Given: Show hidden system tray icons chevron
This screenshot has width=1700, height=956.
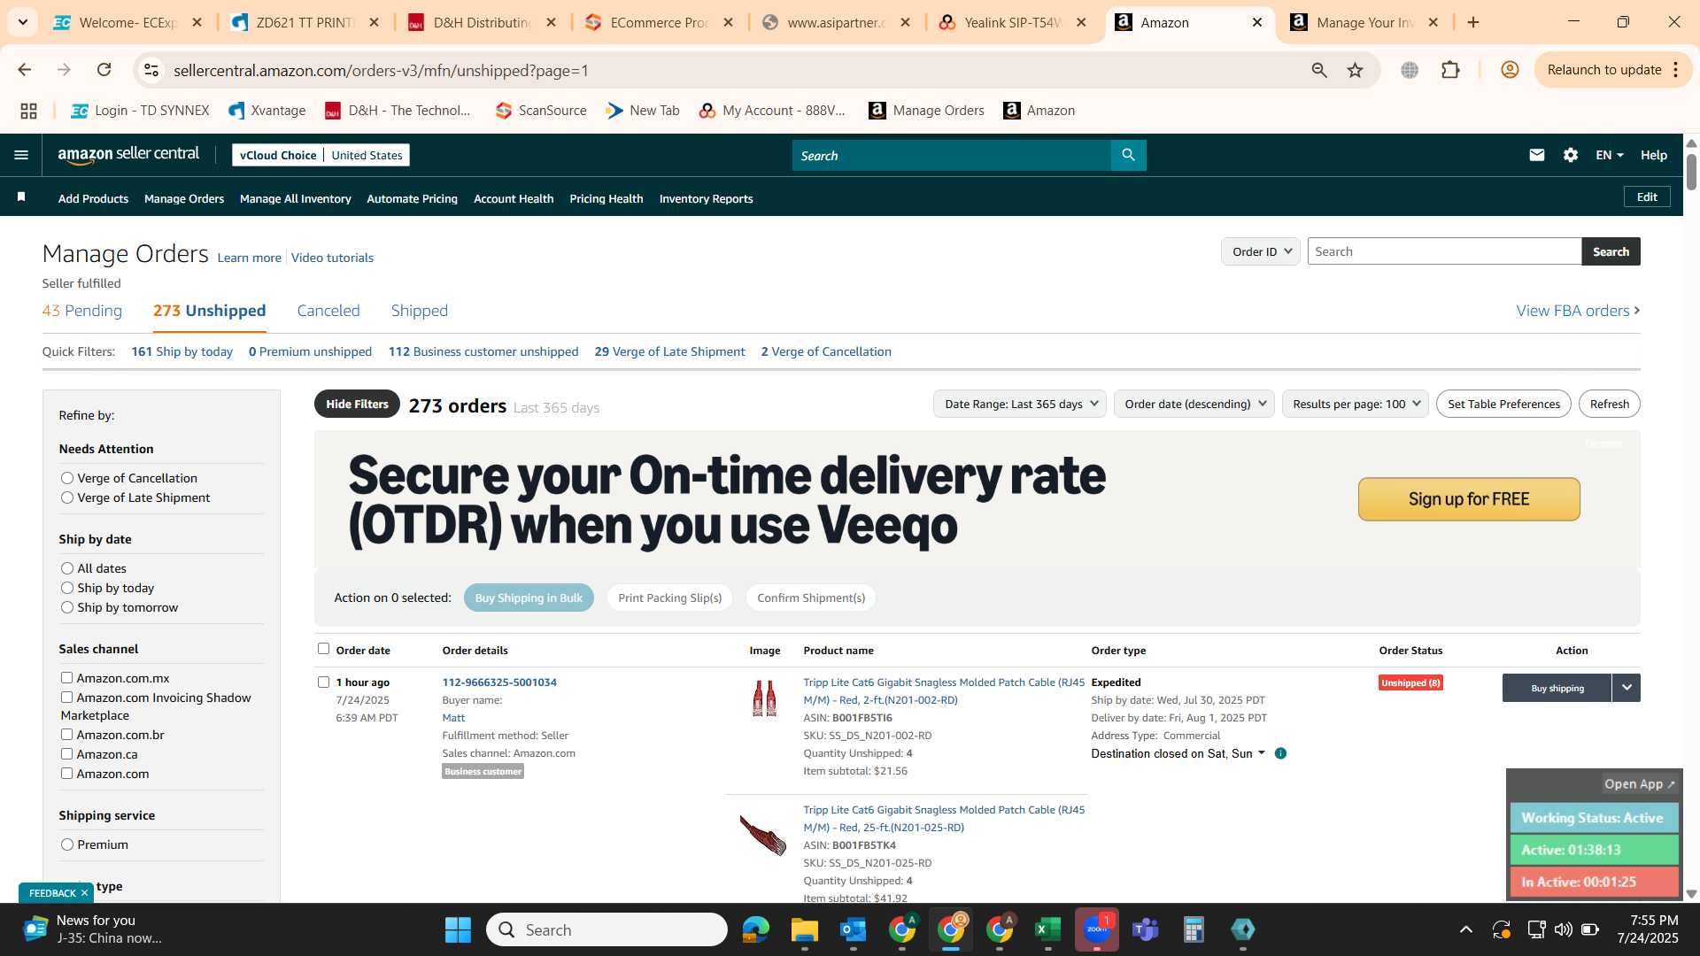Looking at the screenshot, I should coord(1466,929).
